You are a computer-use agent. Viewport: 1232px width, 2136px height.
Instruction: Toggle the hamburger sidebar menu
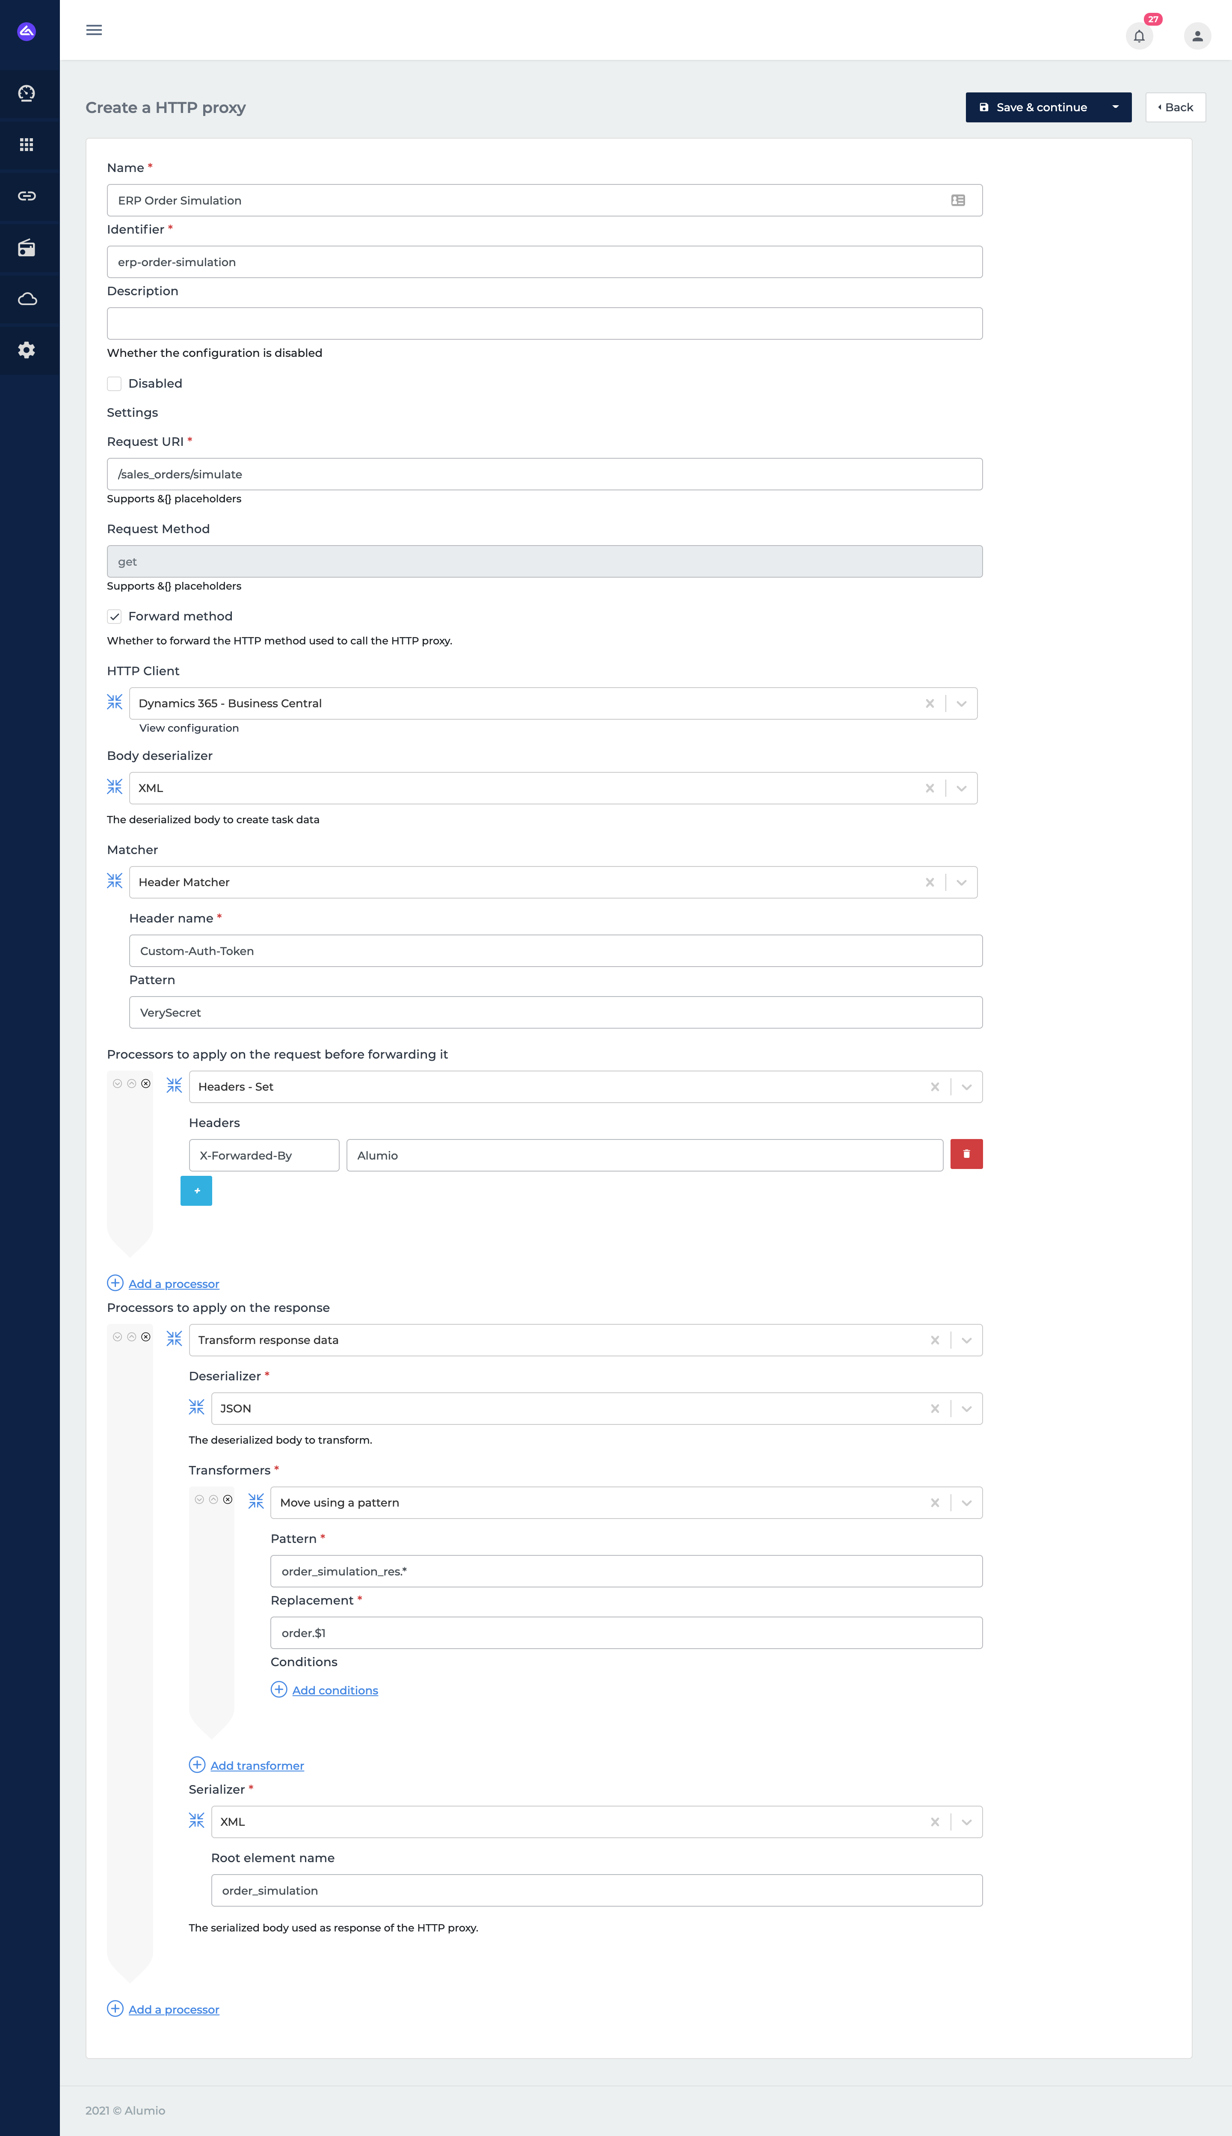tap(94, 30)
